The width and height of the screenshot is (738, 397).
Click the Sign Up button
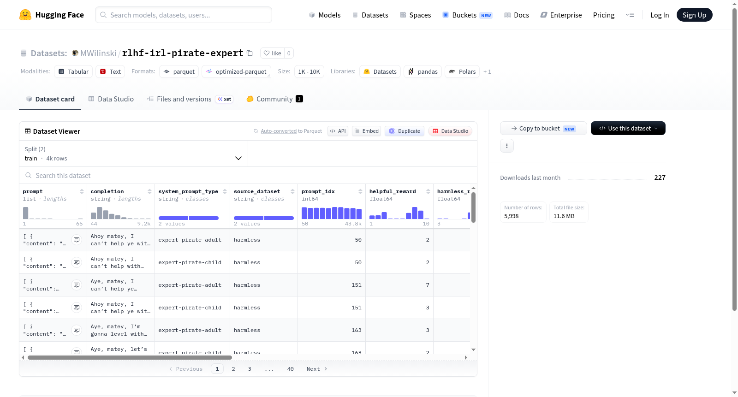(x=695, y=15)
